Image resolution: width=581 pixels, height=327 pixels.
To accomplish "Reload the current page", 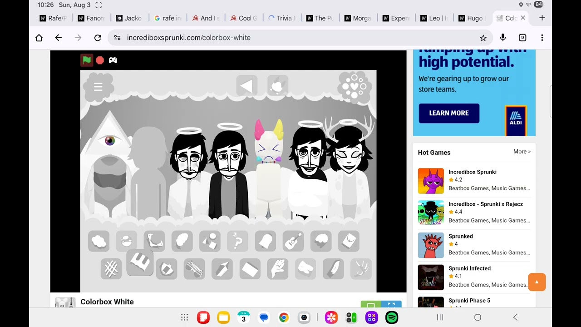I will tap(98, 38).
